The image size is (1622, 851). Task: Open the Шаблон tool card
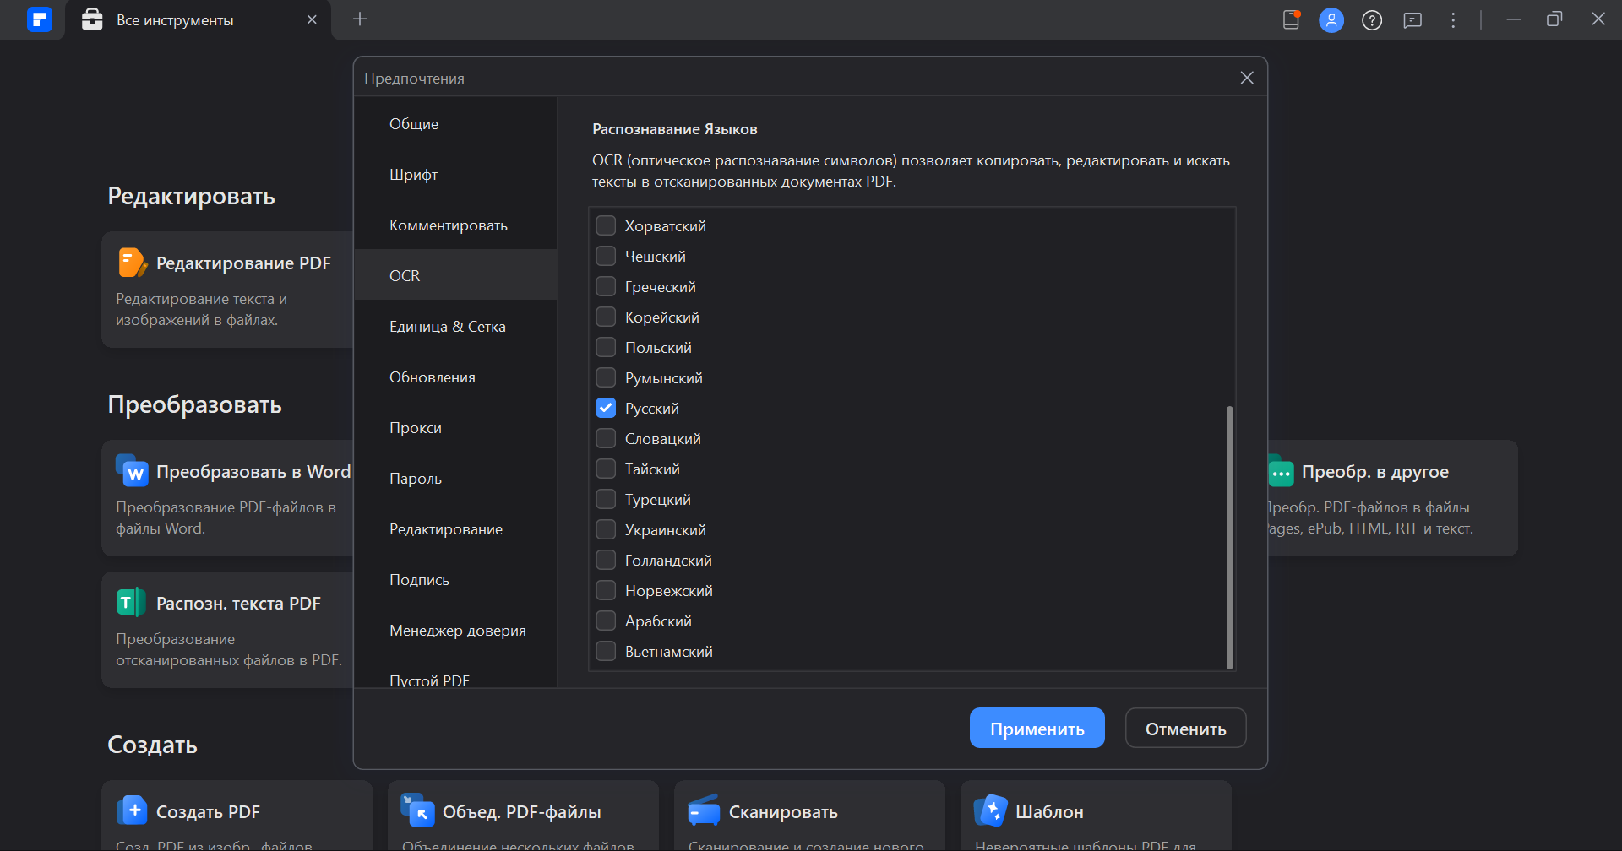(1096, 816)
